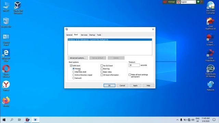Click the Cancel button

123,85
